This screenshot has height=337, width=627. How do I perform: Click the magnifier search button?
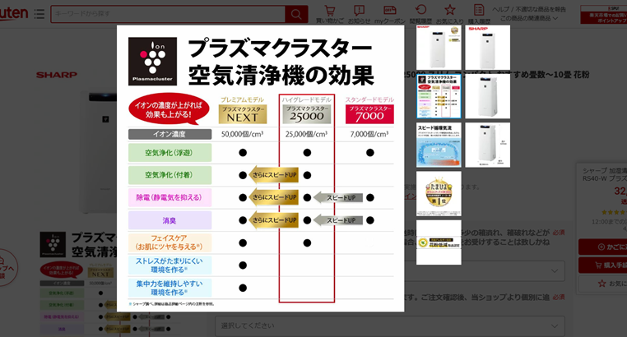pos(296,14)
